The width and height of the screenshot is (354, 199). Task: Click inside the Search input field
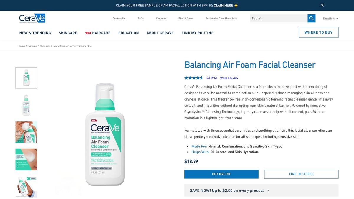click(x=277, y=18)
